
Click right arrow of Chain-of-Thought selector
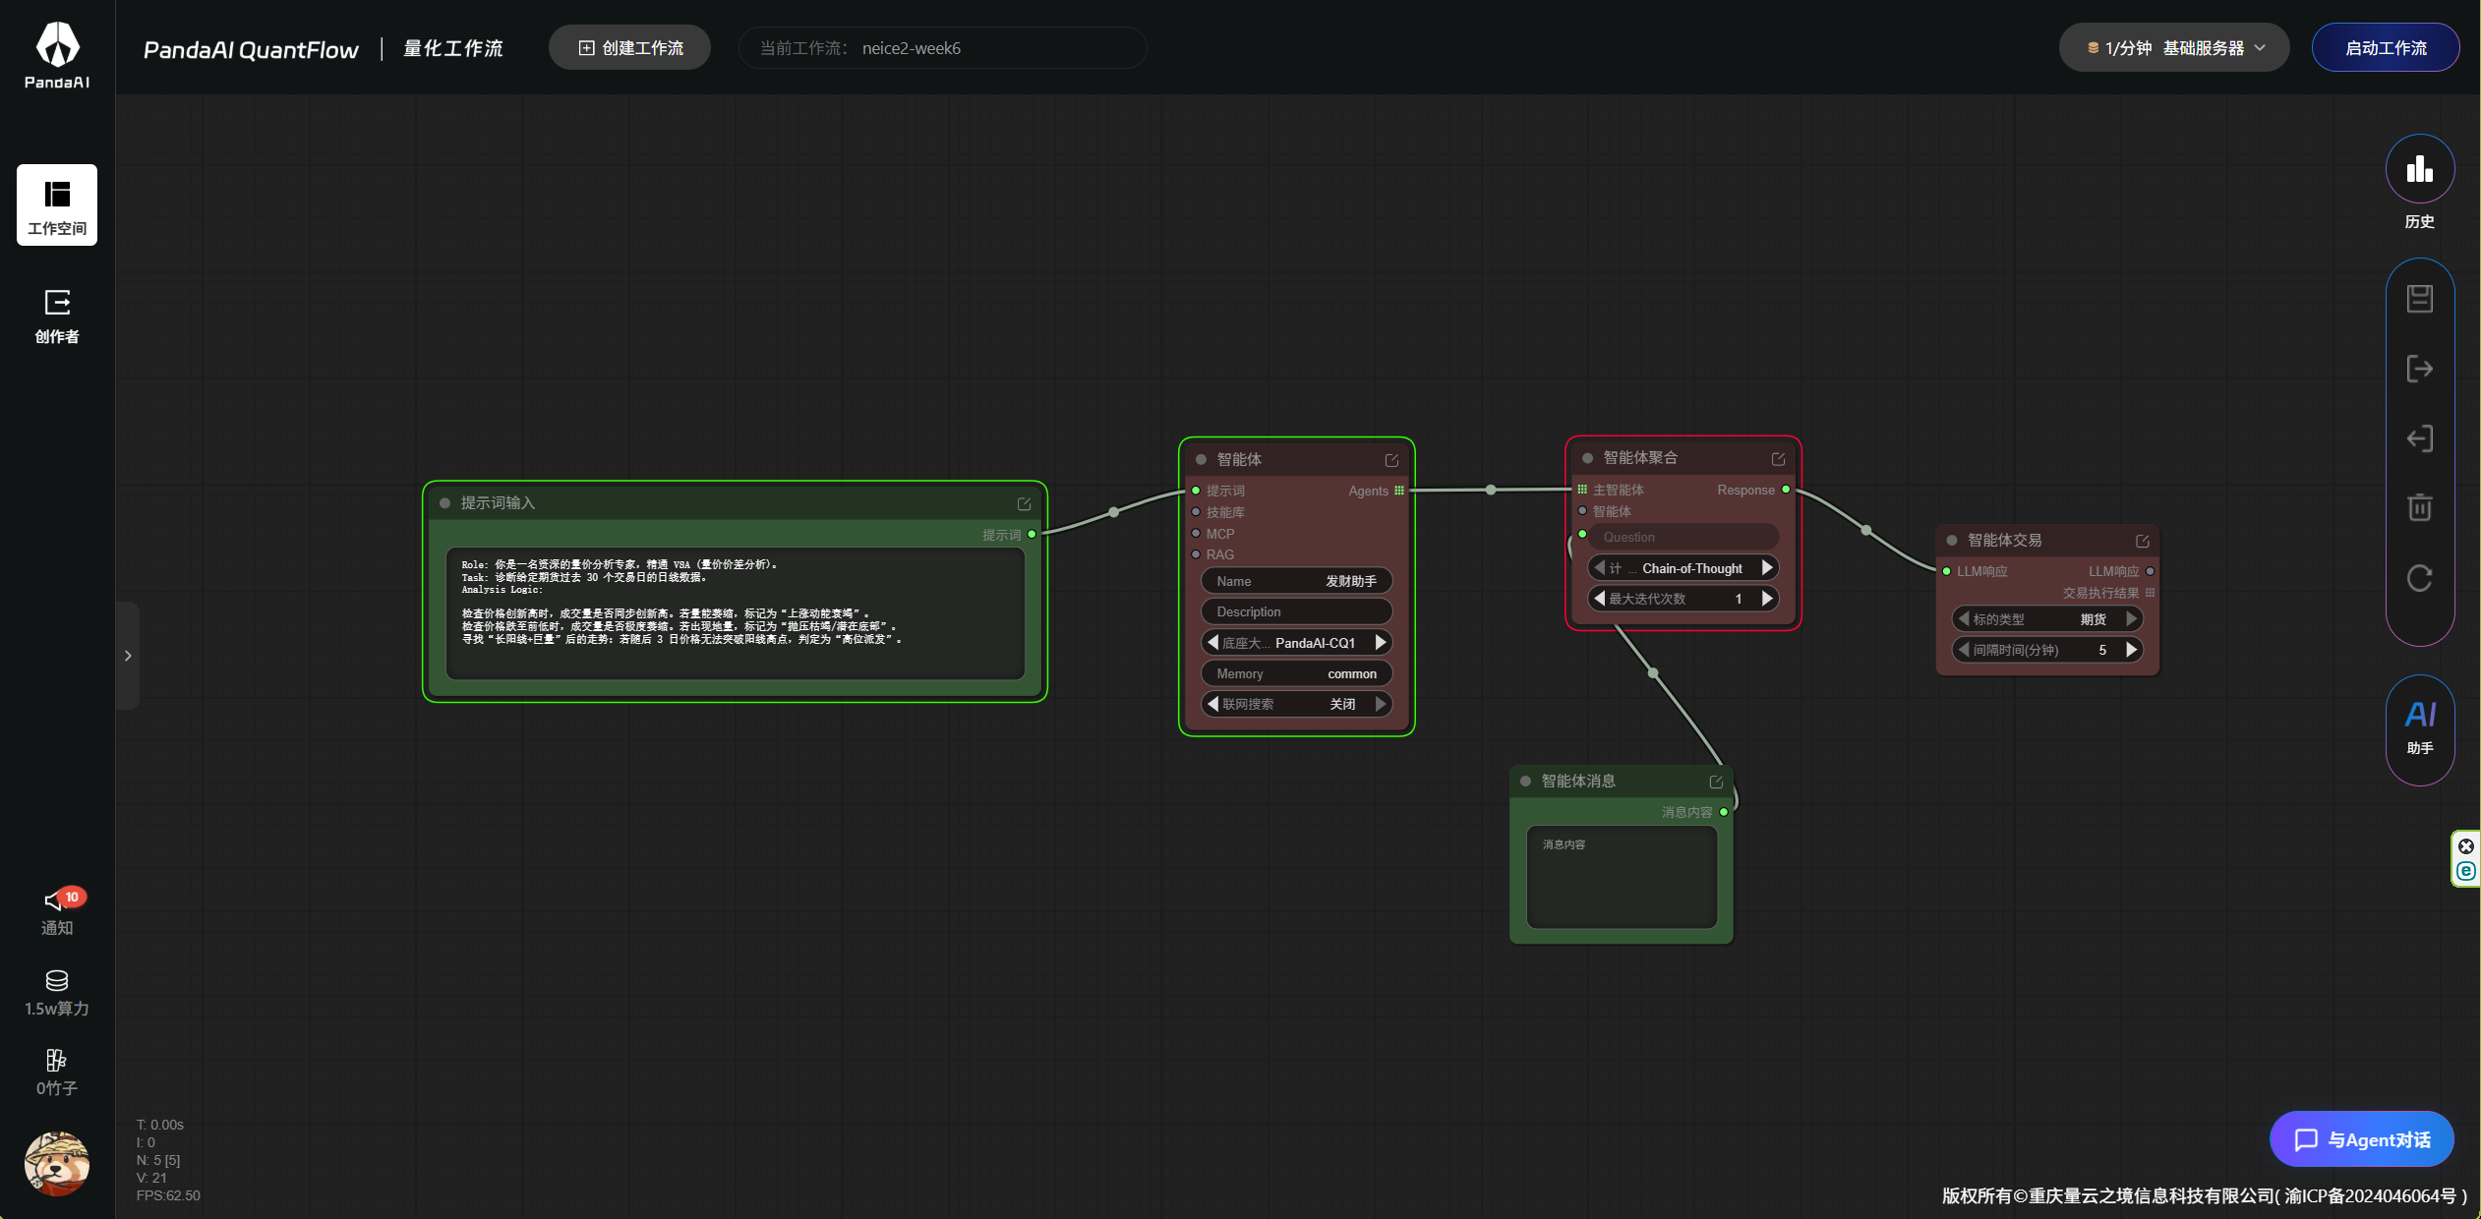point(1767,568)
